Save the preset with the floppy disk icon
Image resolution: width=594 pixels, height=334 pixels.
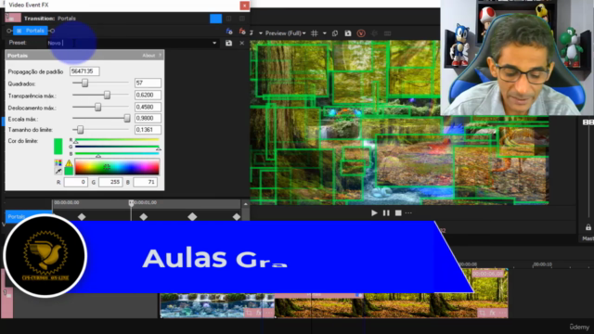[x=228, y=44]
